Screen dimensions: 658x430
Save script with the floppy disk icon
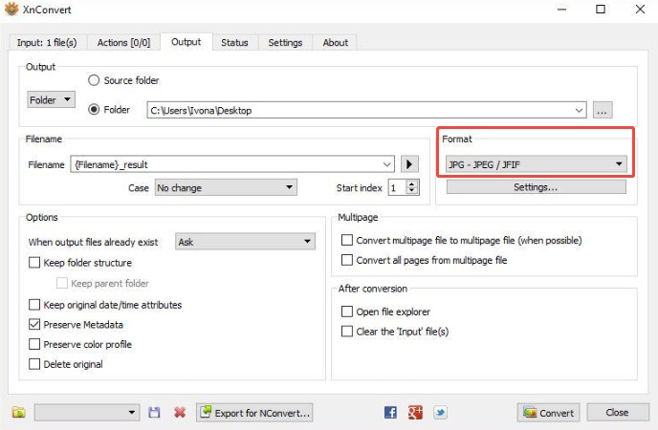[x=154, y=413]
